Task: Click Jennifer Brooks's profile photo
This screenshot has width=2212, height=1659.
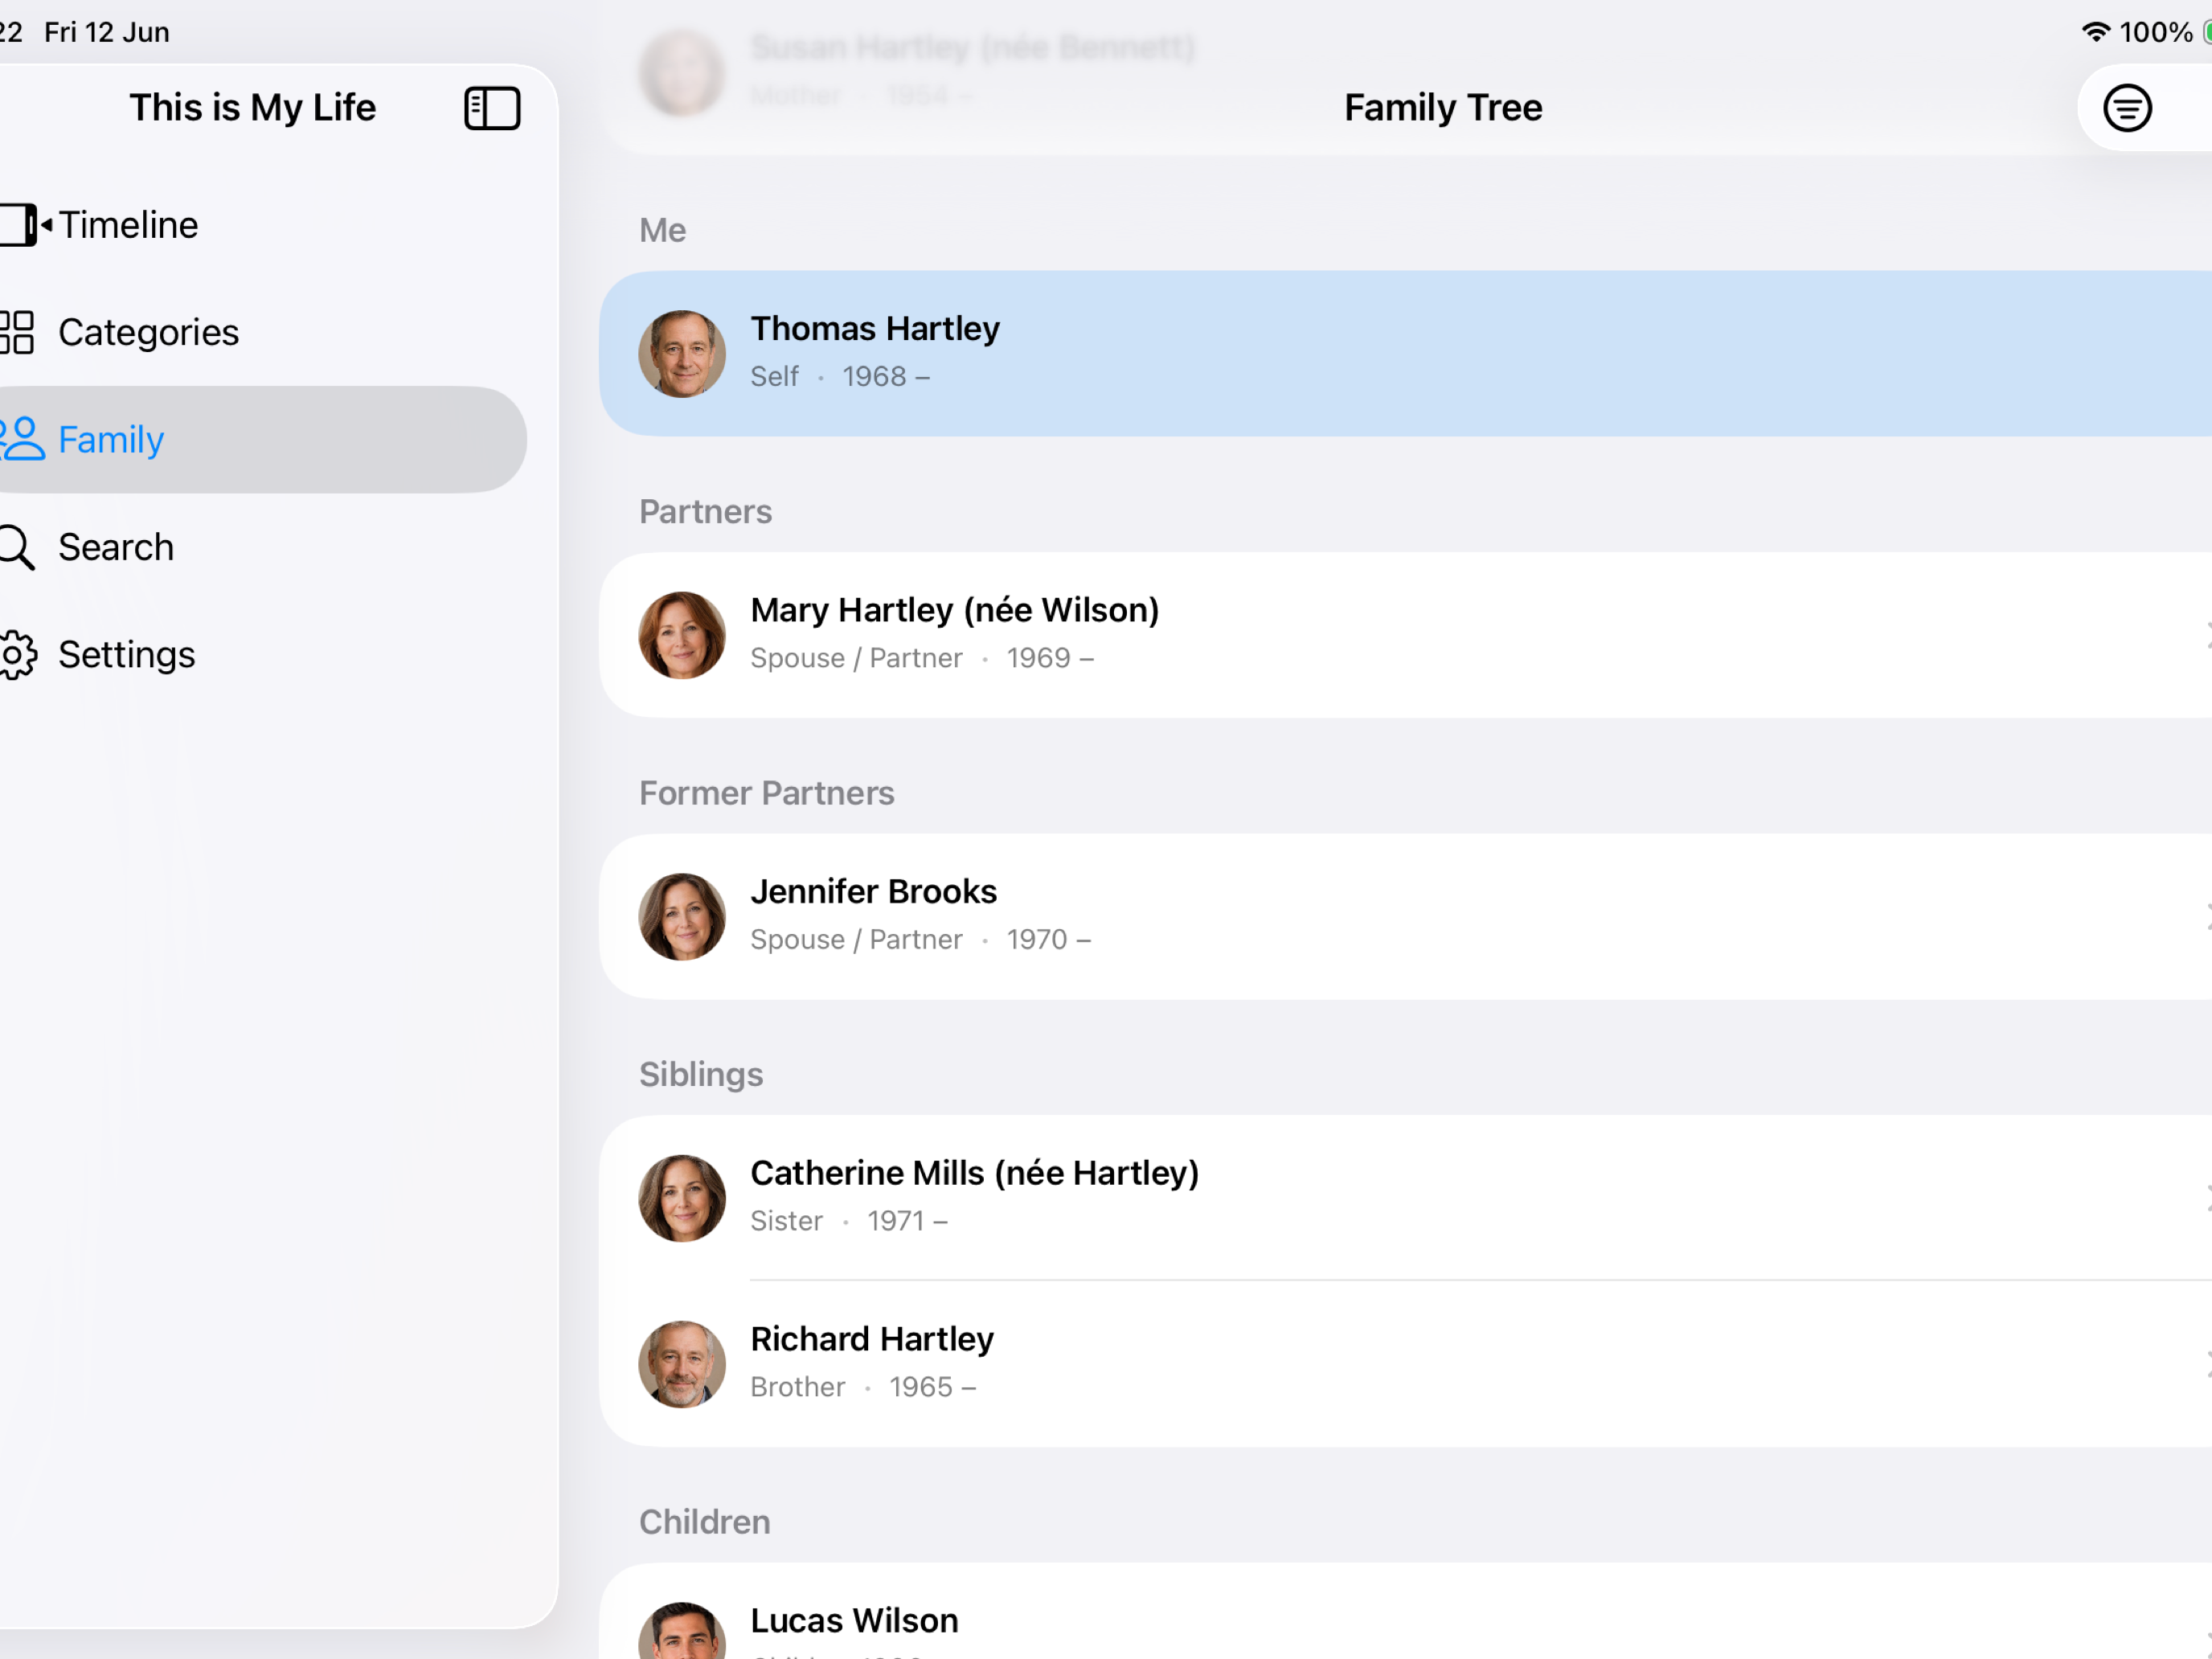Action: 682,916
